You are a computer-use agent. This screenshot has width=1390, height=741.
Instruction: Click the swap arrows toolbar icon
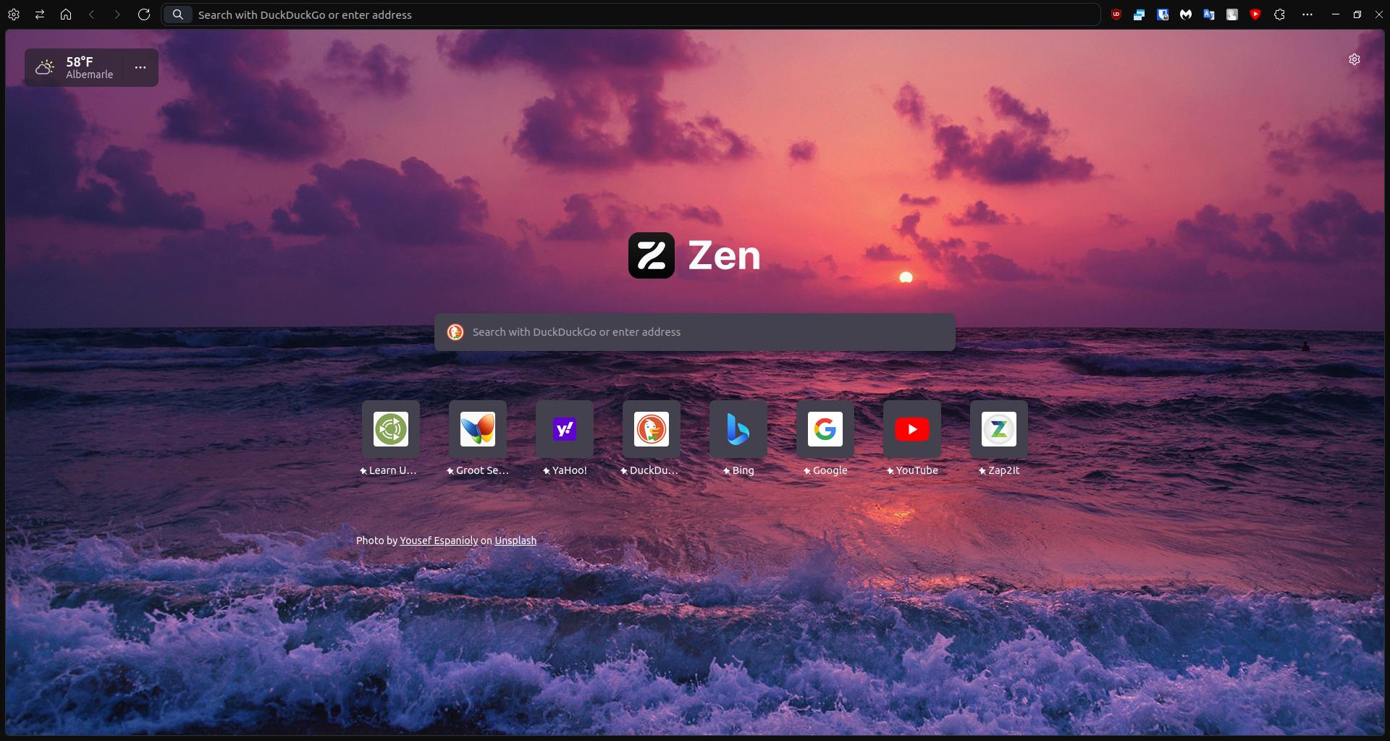coord(40,14)
